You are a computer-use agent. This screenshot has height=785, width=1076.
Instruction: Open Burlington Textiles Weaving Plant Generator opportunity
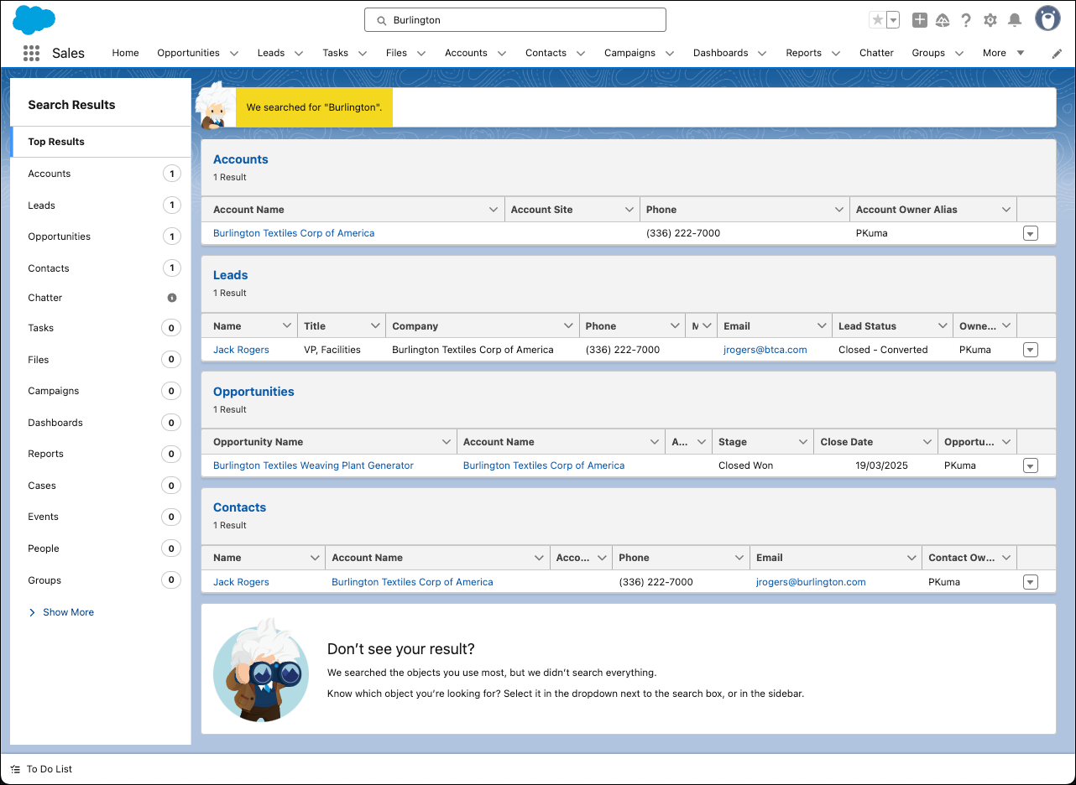click(x=313, y=465)
